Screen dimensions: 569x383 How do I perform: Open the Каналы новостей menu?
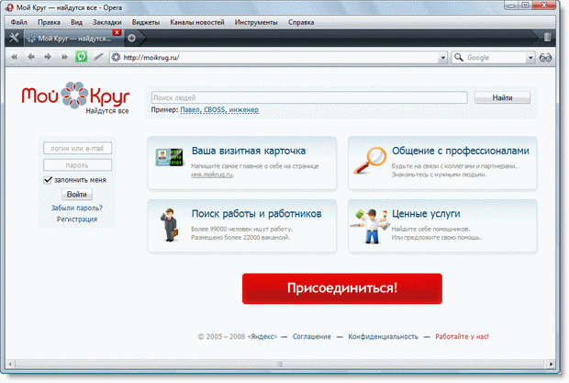[x=197, y=22]
